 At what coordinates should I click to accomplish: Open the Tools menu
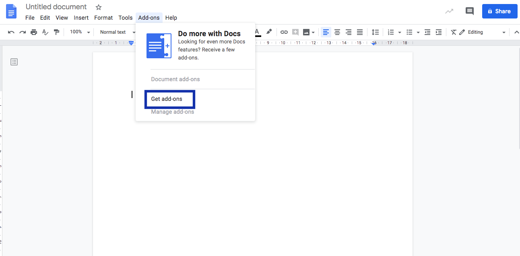tap(126, 18)
